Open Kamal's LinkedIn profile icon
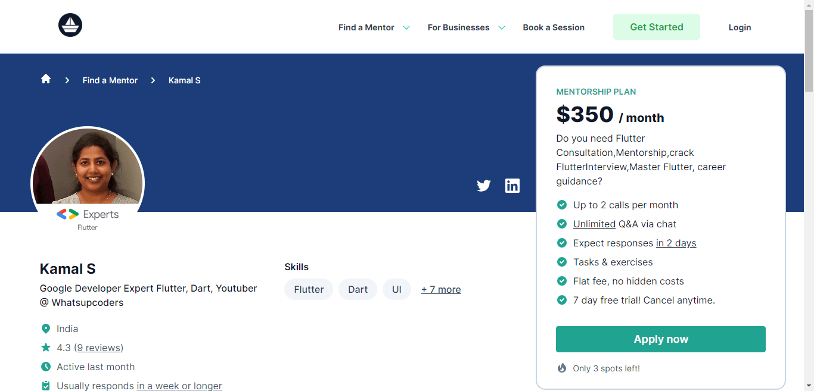The image size is (814, 391). click(x=512, y=186)
